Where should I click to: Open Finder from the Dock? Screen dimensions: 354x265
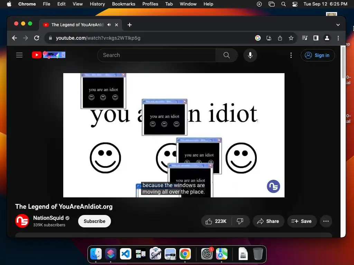pyautogui.click(x=96, y=254)
